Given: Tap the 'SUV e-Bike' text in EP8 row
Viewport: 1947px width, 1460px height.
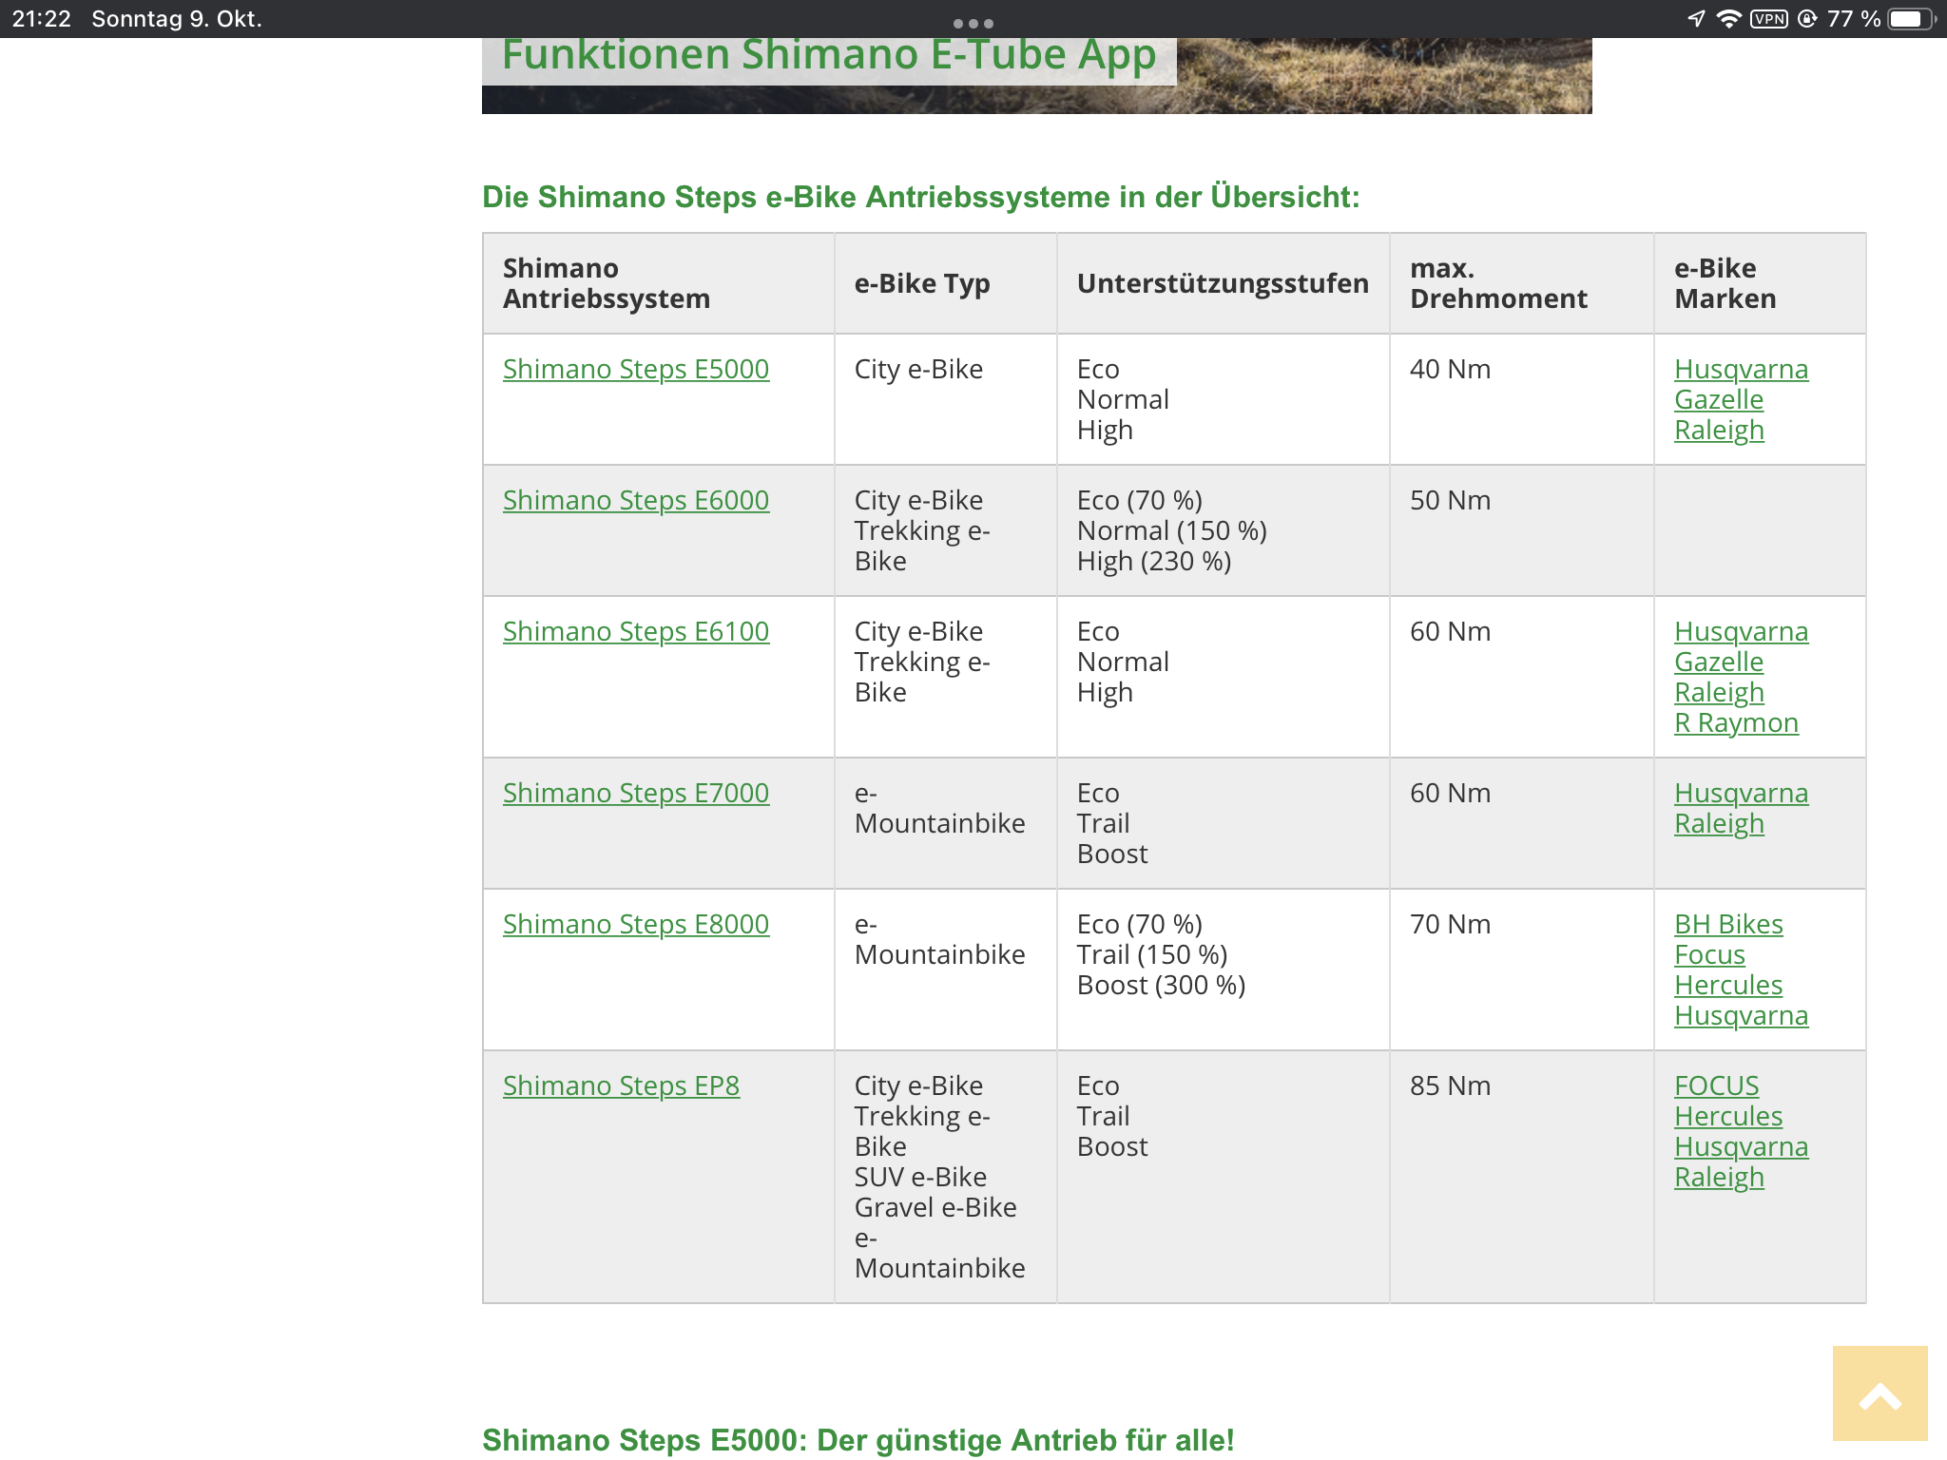Looking at the screenshot, I should (920, 1177).
